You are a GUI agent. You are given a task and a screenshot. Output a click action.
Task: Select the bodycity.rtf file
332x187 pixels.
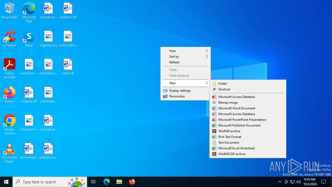pyautogui.click(x=29, y=95)
